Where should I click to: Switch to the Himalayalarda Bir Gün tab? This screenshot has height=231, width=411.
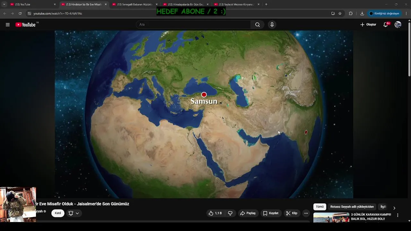pyautogui.click(x=186, y=4)
